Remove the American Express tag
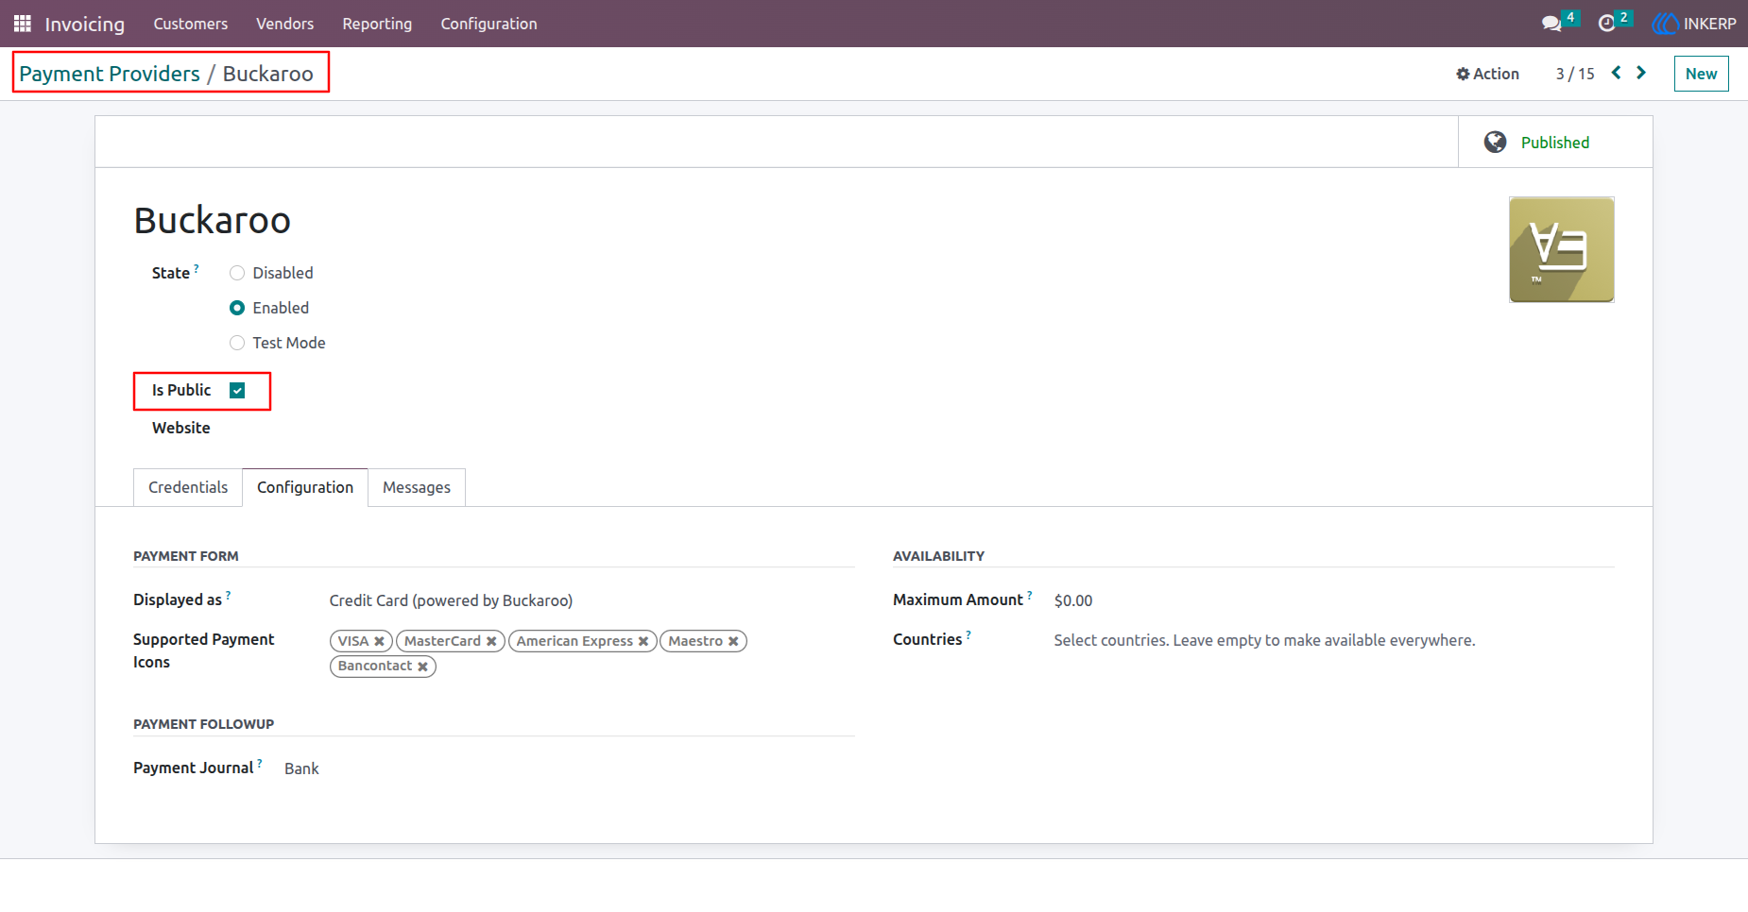This screenshot has height=912, width=1748. tap(643, 641)
